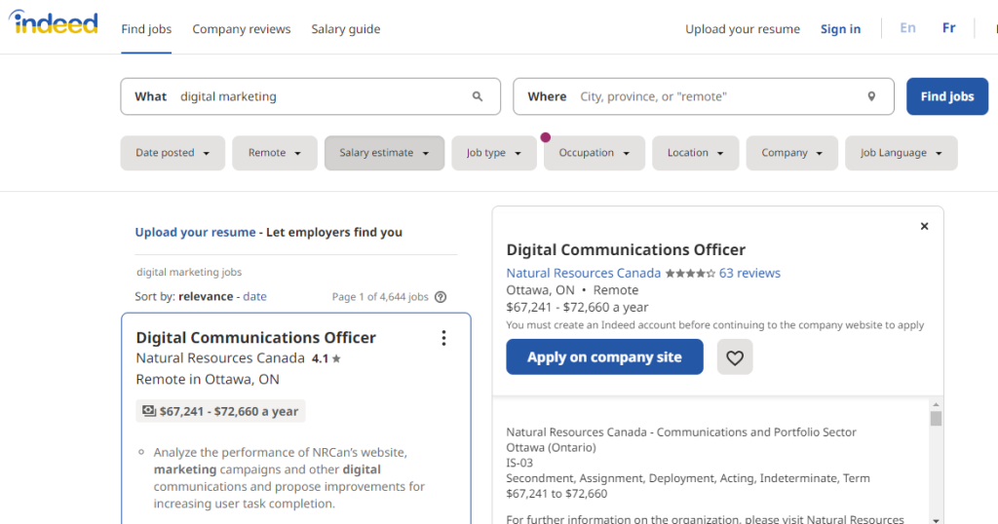Switch language to Fr
The image size is (998, 524).
click(x=948, y=28)
